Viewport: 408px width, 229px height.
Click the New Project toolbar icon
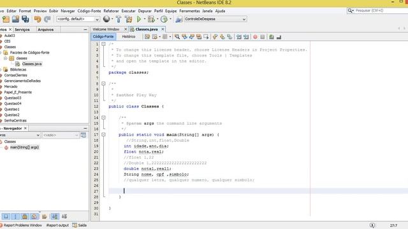(6, 19)
